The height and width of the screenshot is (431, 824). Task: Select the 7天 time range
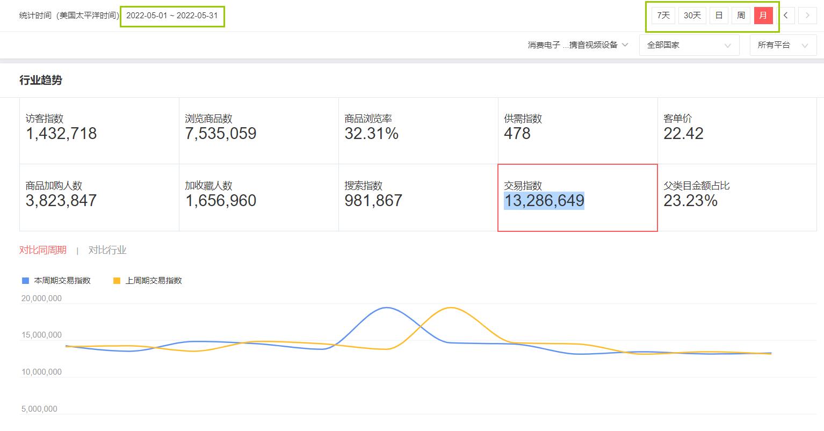click(663, 16)
